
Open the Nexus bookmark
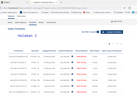(87, 12)
